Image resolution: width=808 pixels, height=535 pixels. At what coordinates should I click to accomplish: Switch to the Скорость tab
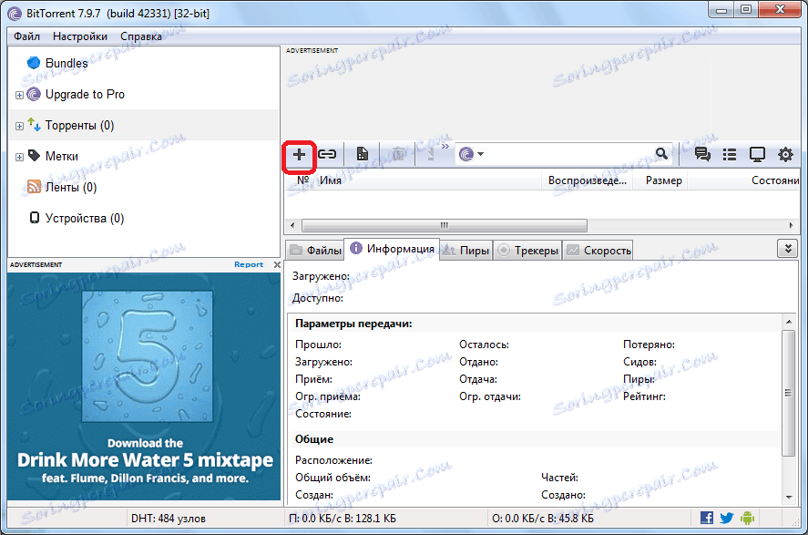click(598, 251)
